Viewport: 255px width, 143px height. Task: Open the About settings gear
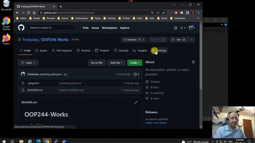[x=193, y=62]
